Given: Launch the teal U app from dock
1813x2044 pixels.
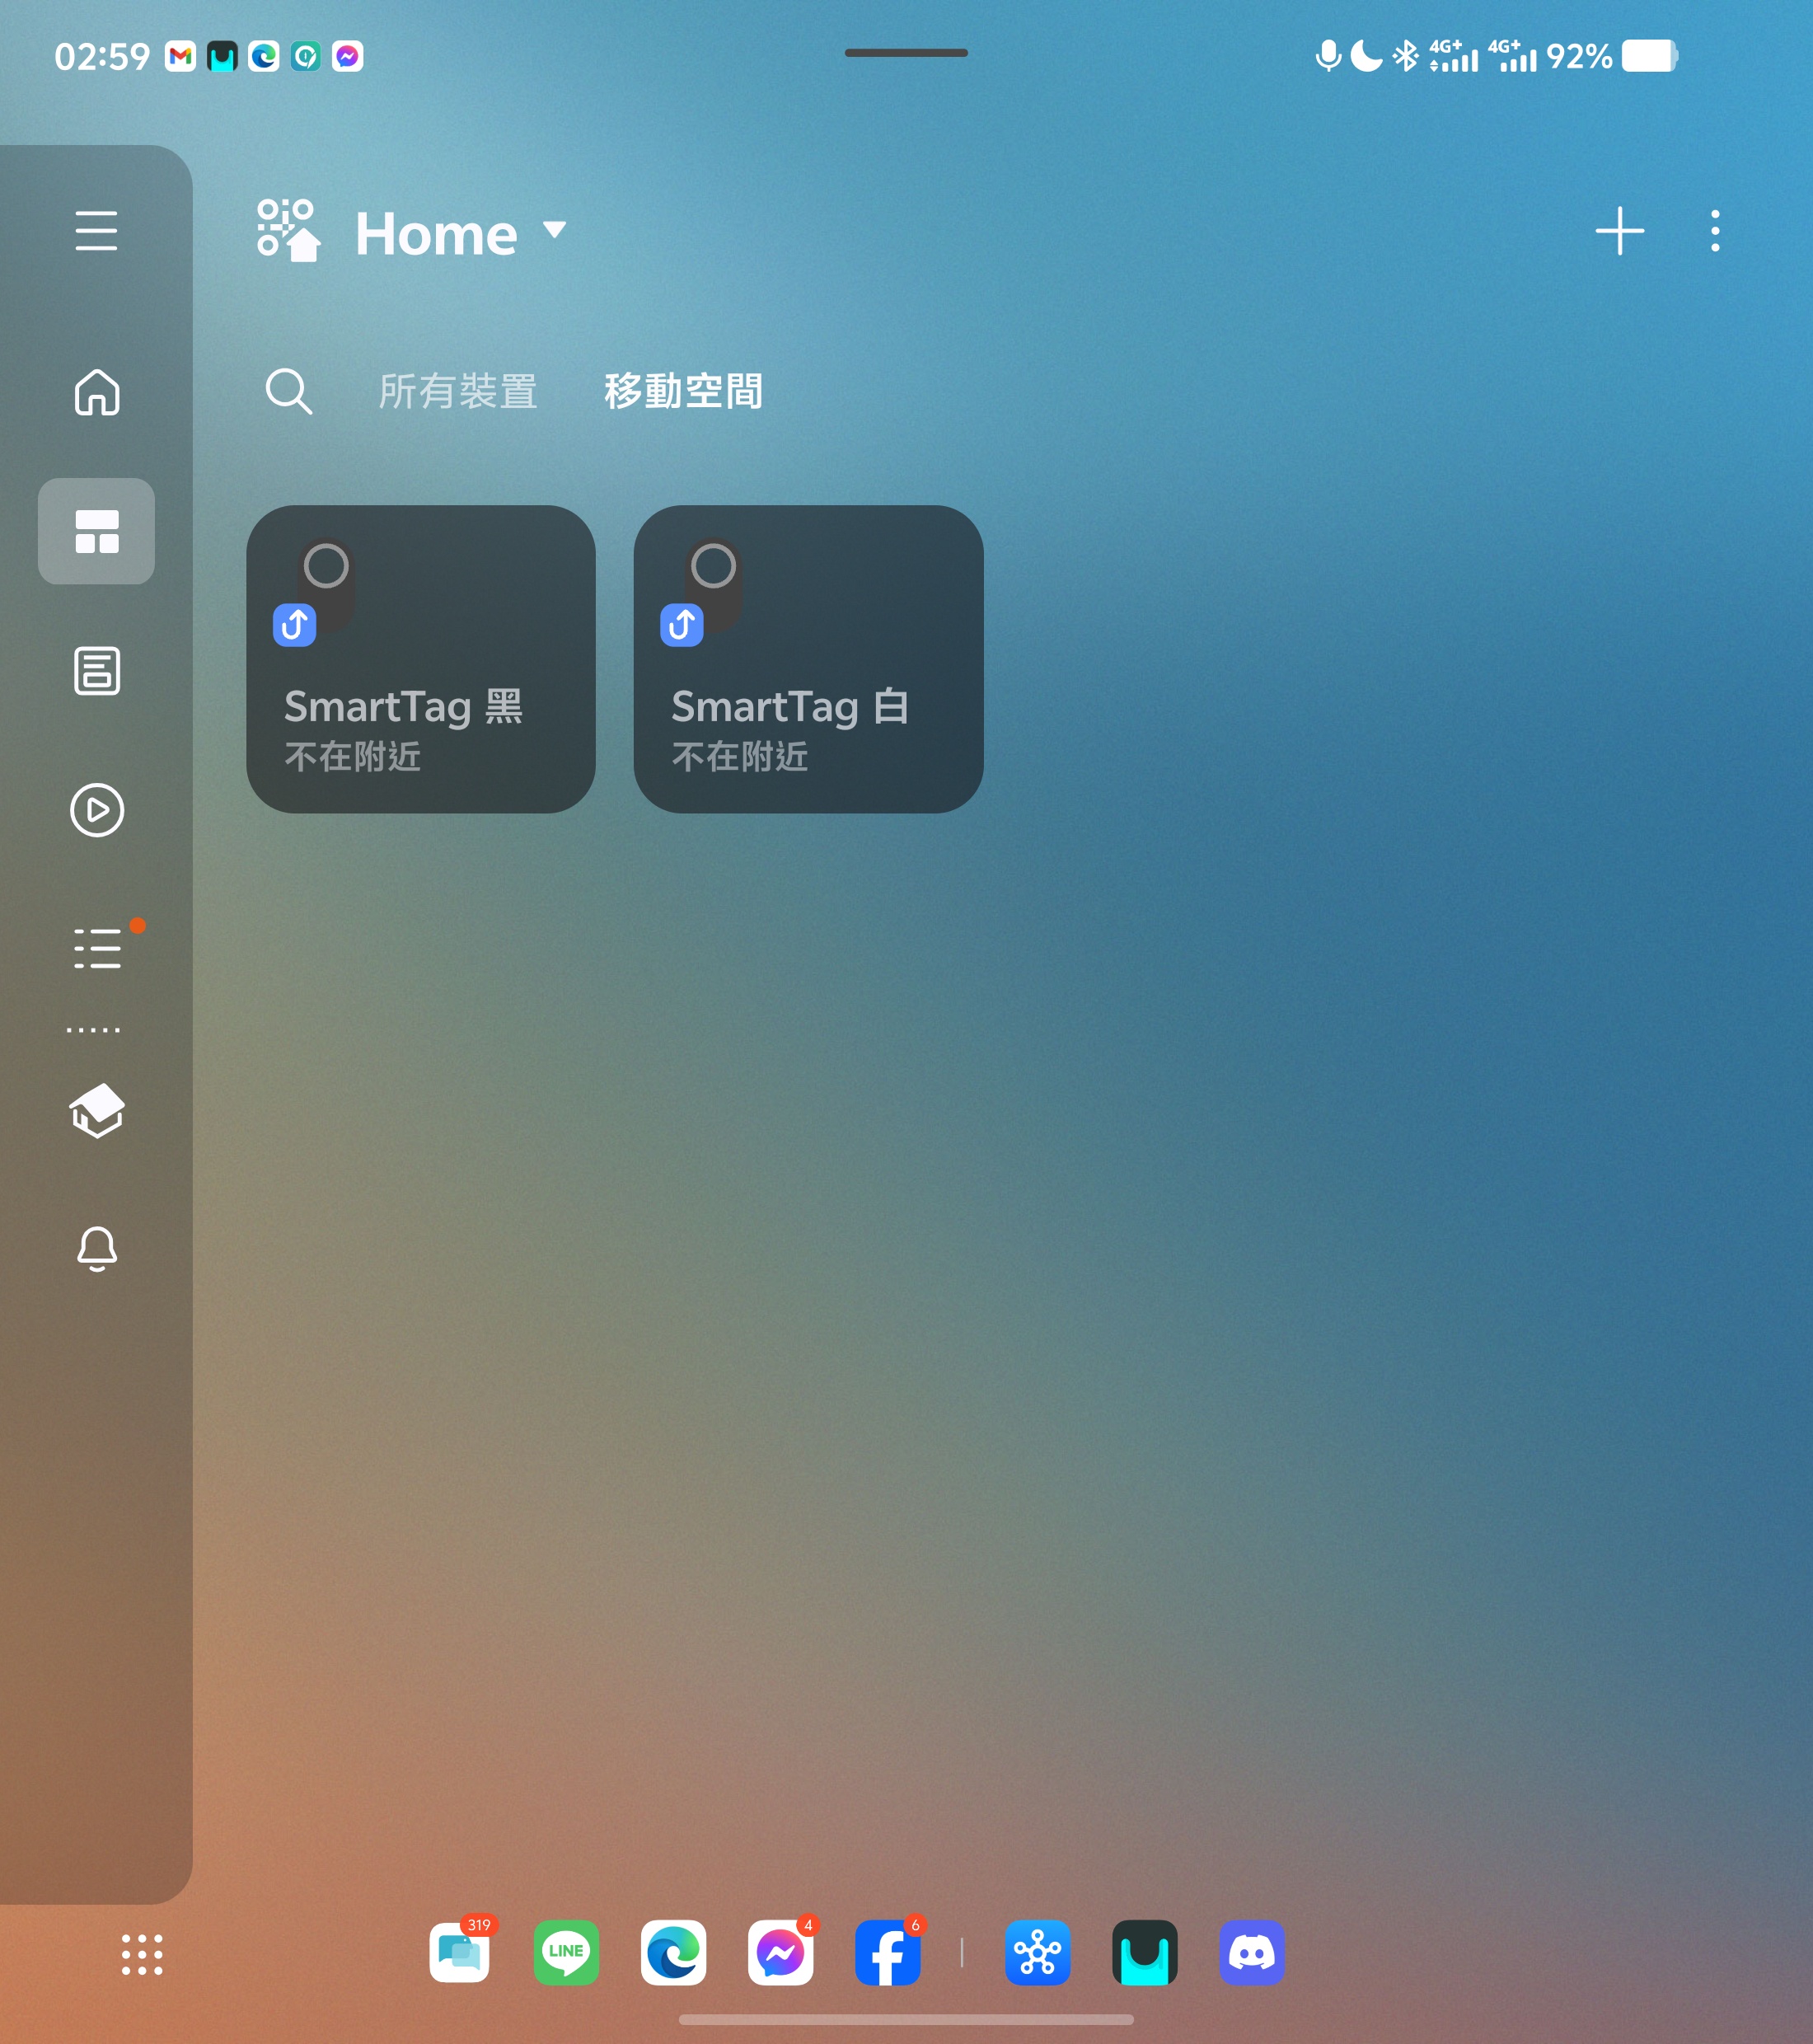Looking at the screenshot, I should (x=1144, y=1952).
